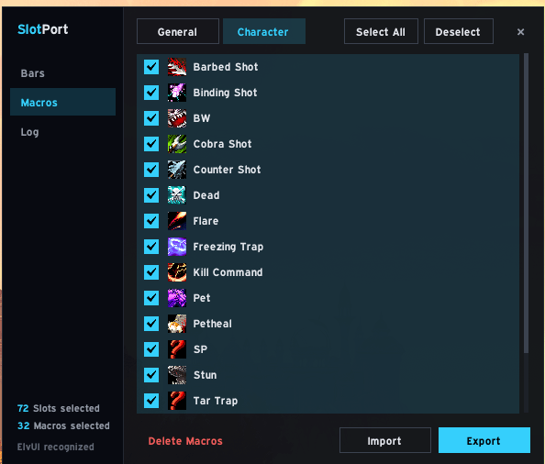The image size is (545, 464).
Task: Disable the Kill Command checkbox
Action: point(151,272)
